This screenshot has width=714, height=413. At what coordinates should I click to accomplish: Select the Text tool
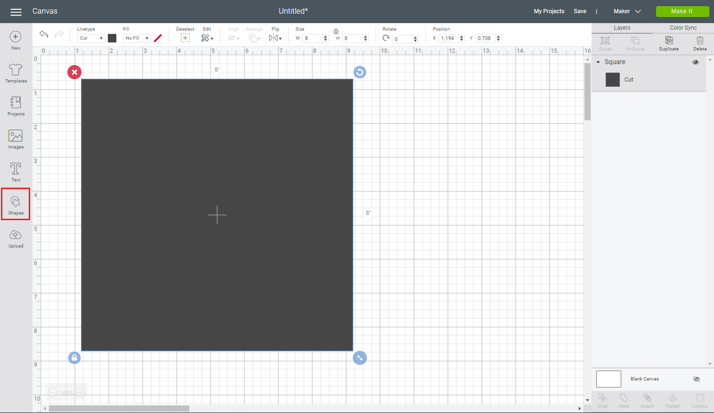pyautogui.click(x=16, y=171)
